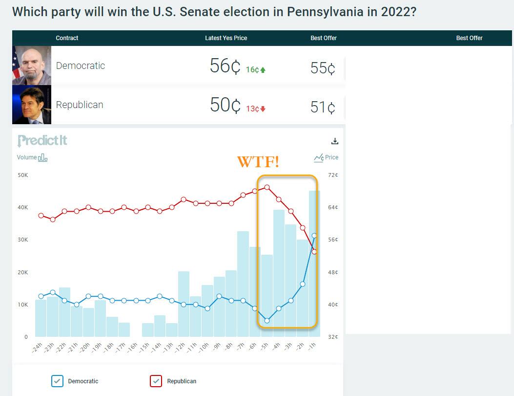This screenshot has height=396, width=514.
Task: Click the Republican 51¢ best offer
Action: (x=323, y=107)
